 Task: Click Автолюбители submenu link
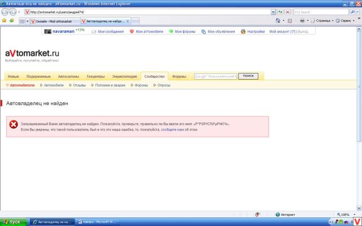click(22, 85)
